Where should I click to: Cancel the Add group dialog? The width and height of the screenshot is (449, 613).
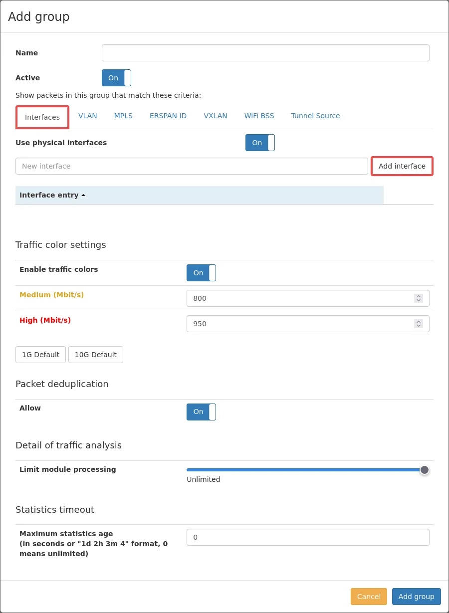point(369,597)
